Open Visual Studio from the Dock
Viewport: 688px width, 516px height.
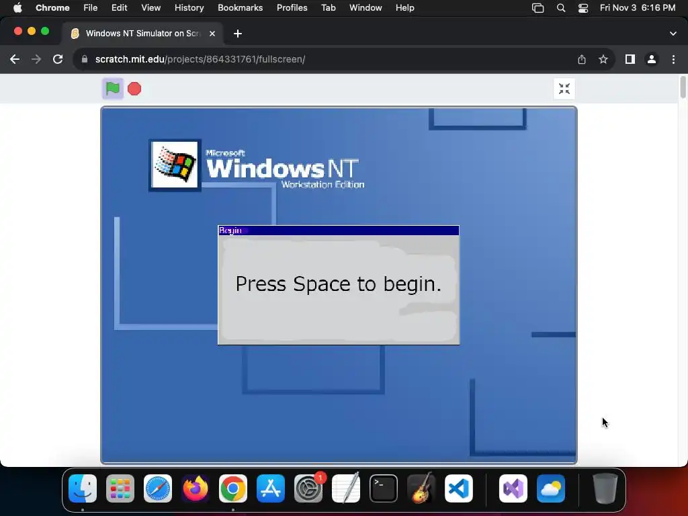point(513,488)
